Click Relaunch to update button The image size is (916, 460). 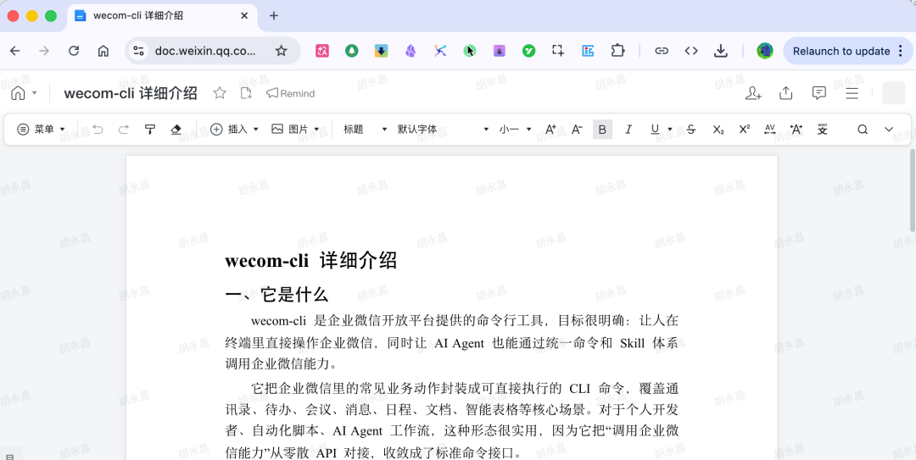pos(847,51)
